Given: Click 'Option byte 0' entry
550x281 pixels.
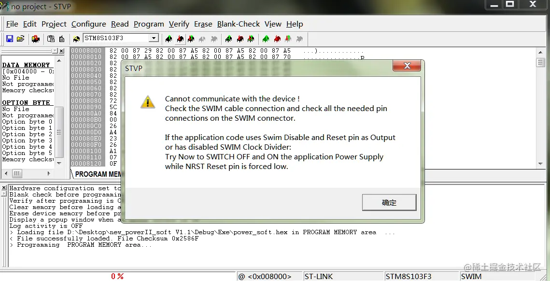Looking at the screenshot, I should pyautogui.click(x=27, y=122).
